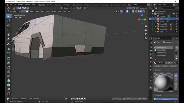Enable vertex select mode
The width and height of the screenshot is (184, 103).
click(x=22, y=11)
